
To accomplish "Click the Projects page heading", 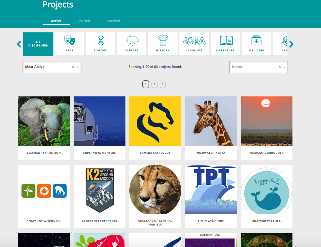I will [58, 5].
